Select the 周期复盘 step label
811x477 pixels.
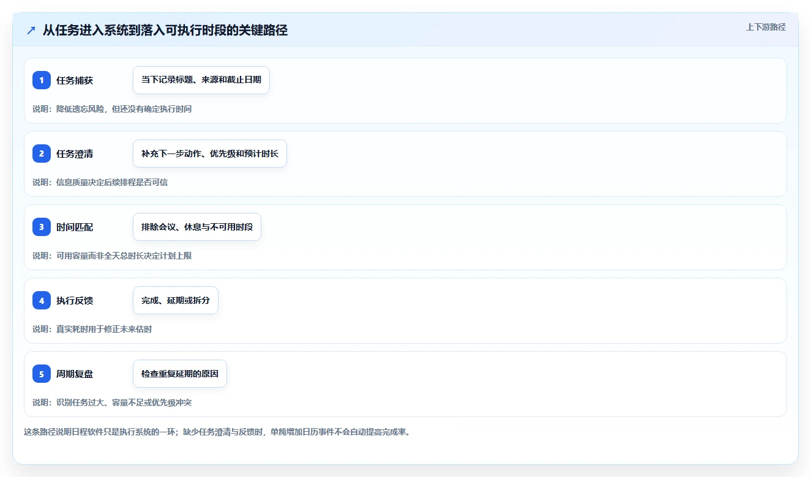(75, 374)
